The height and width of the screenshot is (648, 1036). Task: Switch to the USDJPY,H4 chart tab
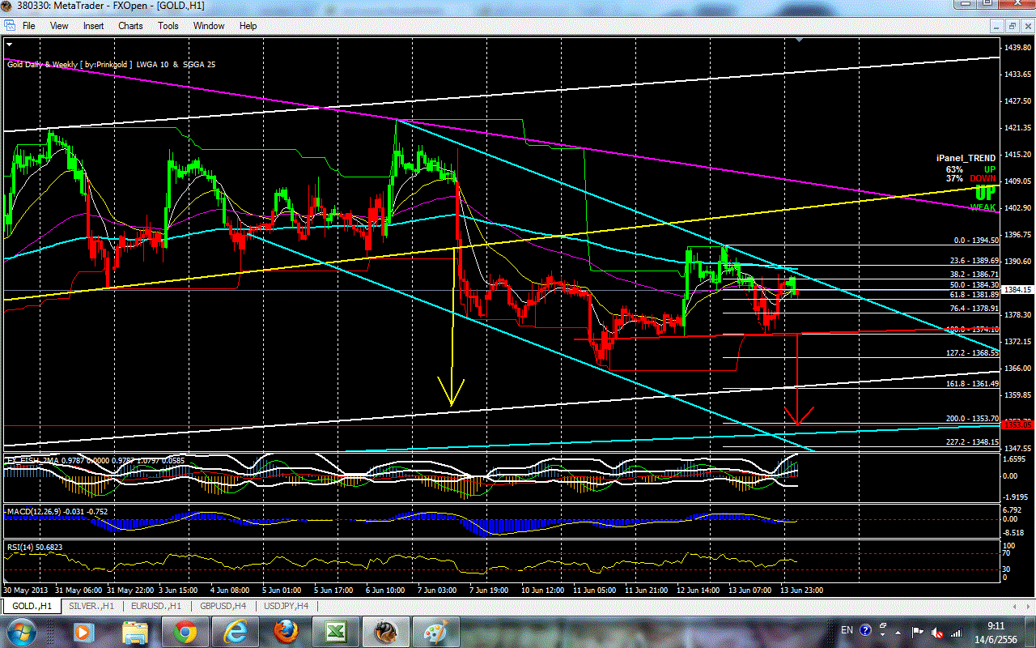286,606
